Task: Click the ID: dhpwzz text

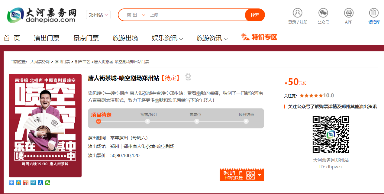Action: (331, 167)
